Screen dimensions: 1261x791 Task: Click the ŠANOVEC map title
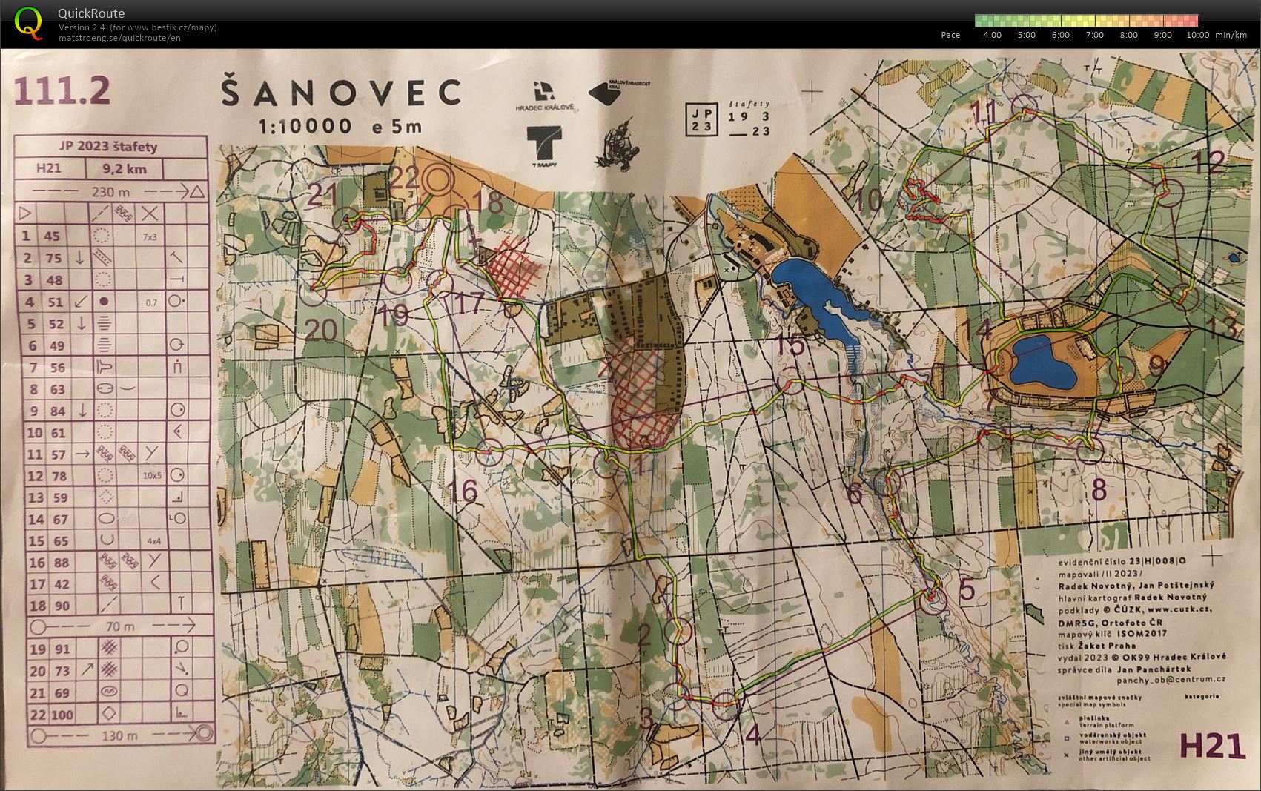(340, 93)
